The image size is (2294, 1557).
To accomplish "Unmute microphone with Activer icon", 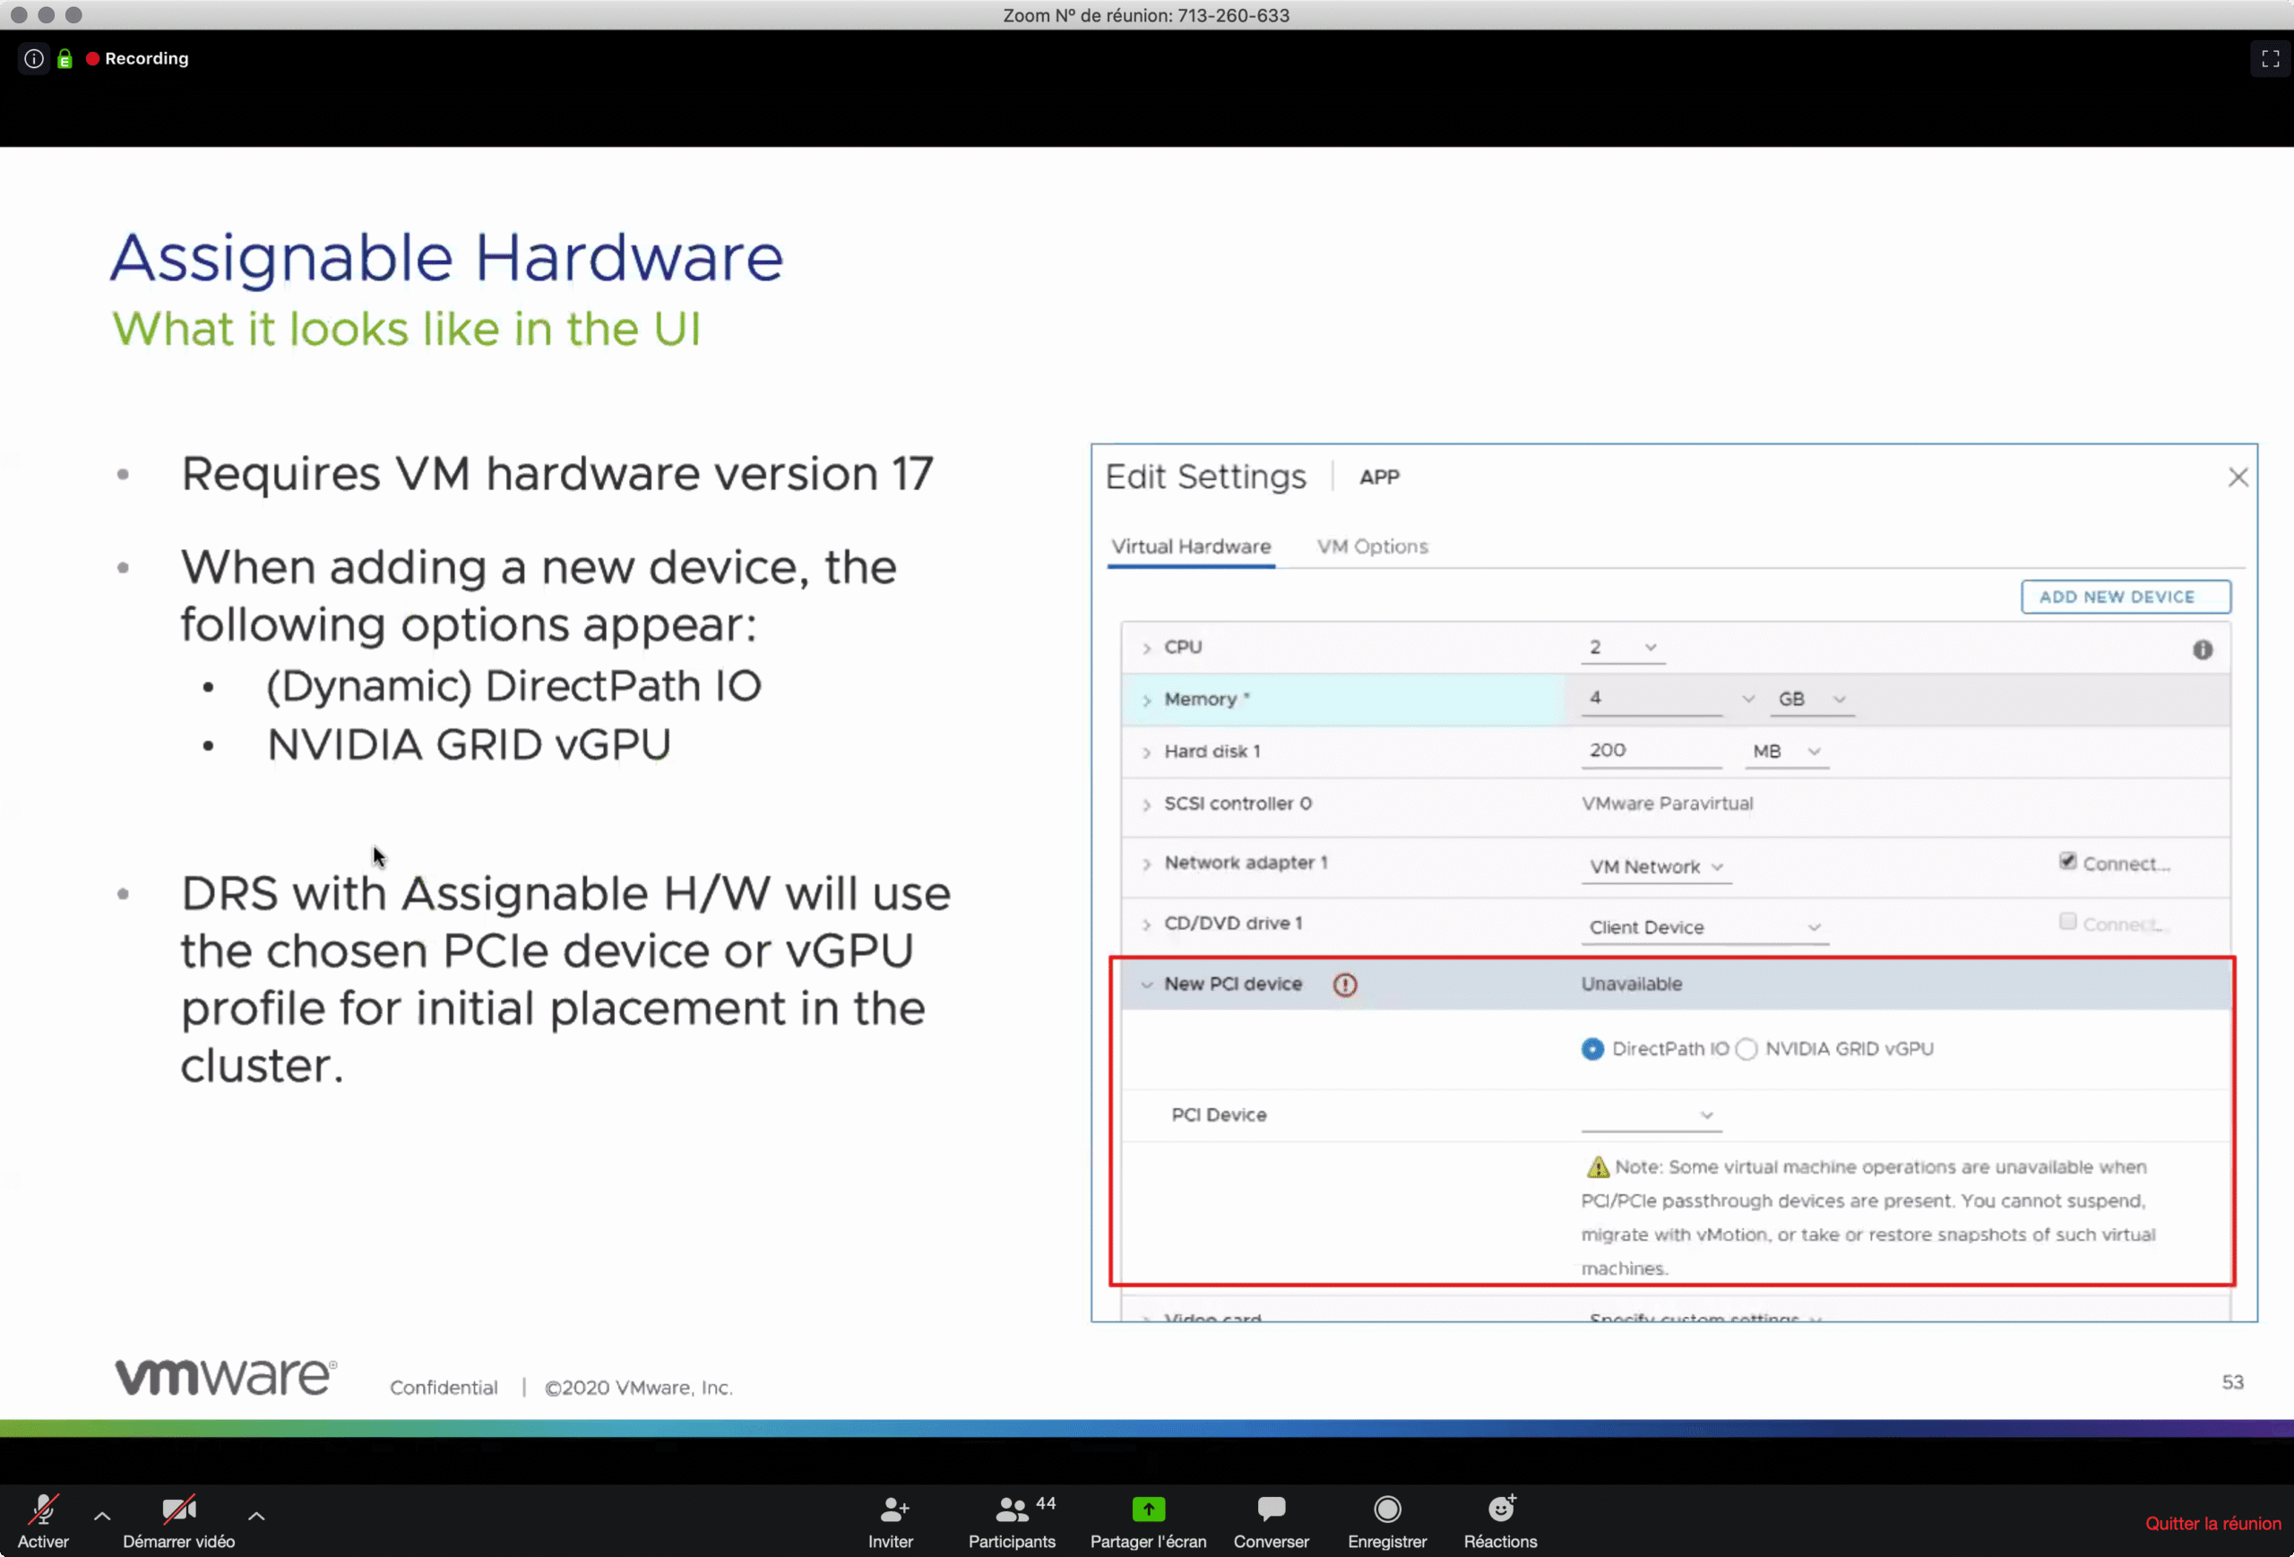I will coord(43,1509).
